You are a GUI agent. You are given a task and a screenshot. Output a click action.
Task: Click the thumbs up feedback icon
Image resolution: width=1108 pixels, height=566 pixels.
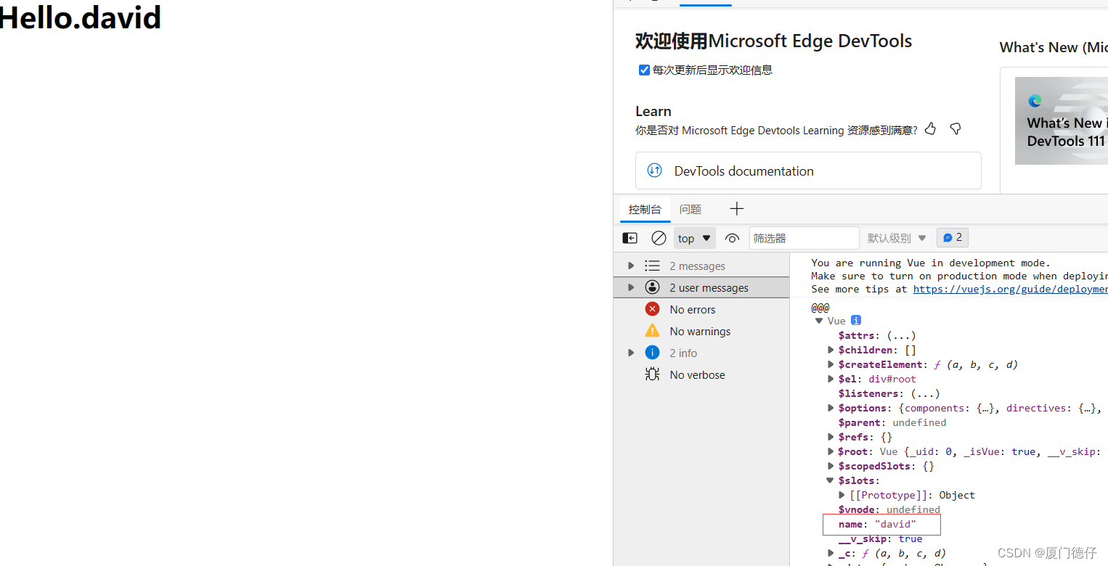[x=931, y=129]
